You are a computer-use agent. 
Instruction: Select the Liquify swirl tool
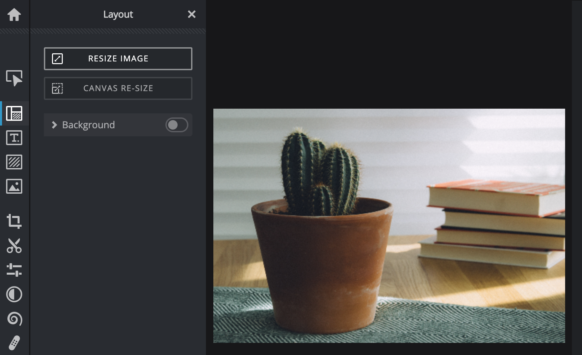coord(14,319)
